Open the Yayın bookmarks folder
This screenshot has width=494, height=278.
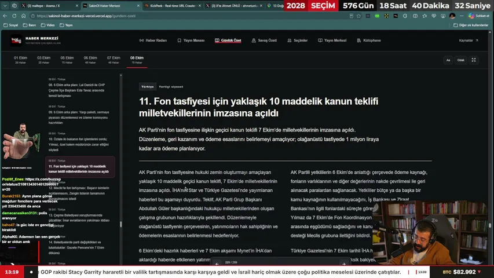66,25
